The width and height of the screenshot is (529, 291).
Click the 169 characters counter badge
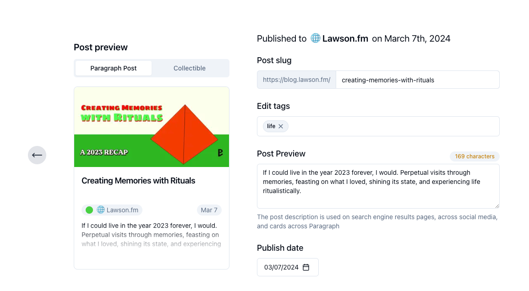pos(474,156)
